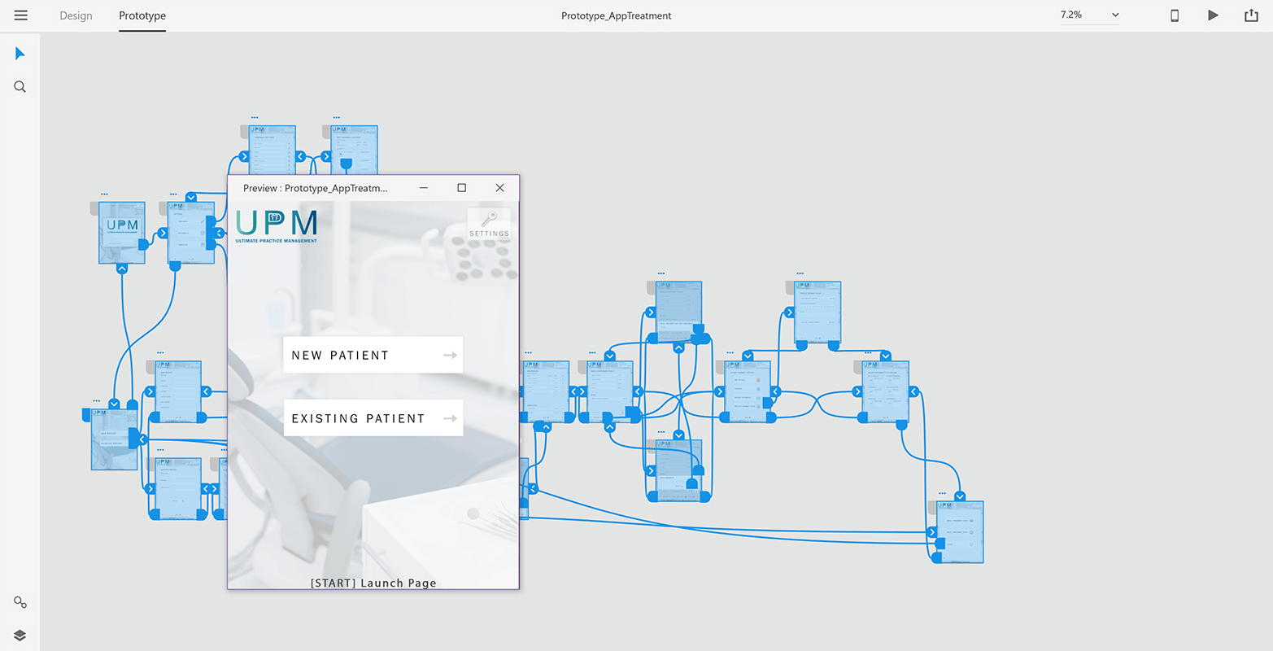Open the 7.2% zoom level dropdown
This screenshot has width=1273, height=651.
point(1090,15)
